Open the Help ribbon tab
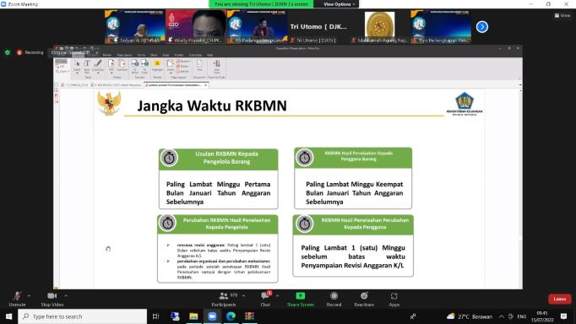 click(x=209, y=55)
